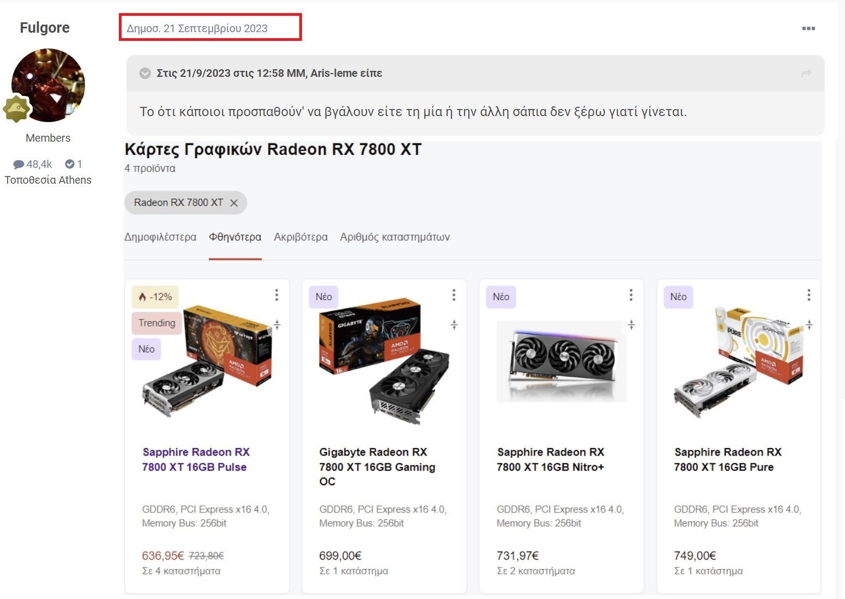Add Sapphire Pure card to comparison

[x=809, y=325]
